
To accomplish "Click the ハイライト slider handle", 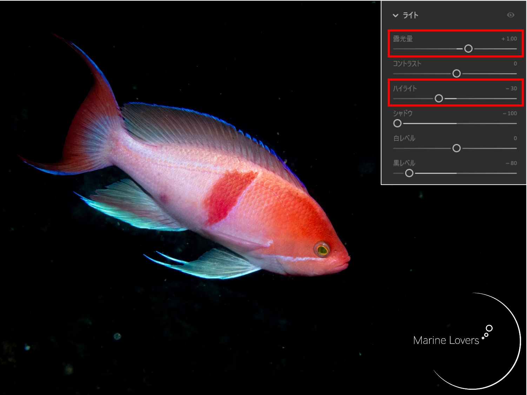I will pos(439,98).
